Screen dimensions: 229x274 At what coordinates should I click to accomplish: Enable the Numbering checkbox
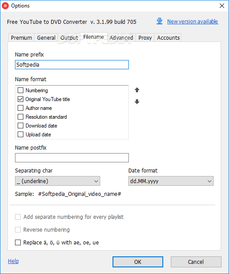click(x=20, y=90)
